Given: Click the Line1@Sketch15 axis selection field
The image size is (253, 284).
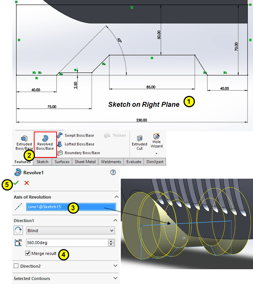Looking at the screenshot, I should pyautogui.click(x=70, y=208).
